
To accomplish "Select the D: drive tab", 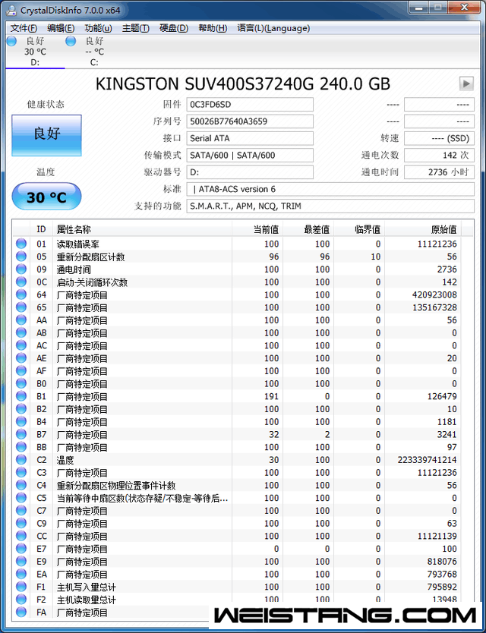I will (x=35, y=52).
